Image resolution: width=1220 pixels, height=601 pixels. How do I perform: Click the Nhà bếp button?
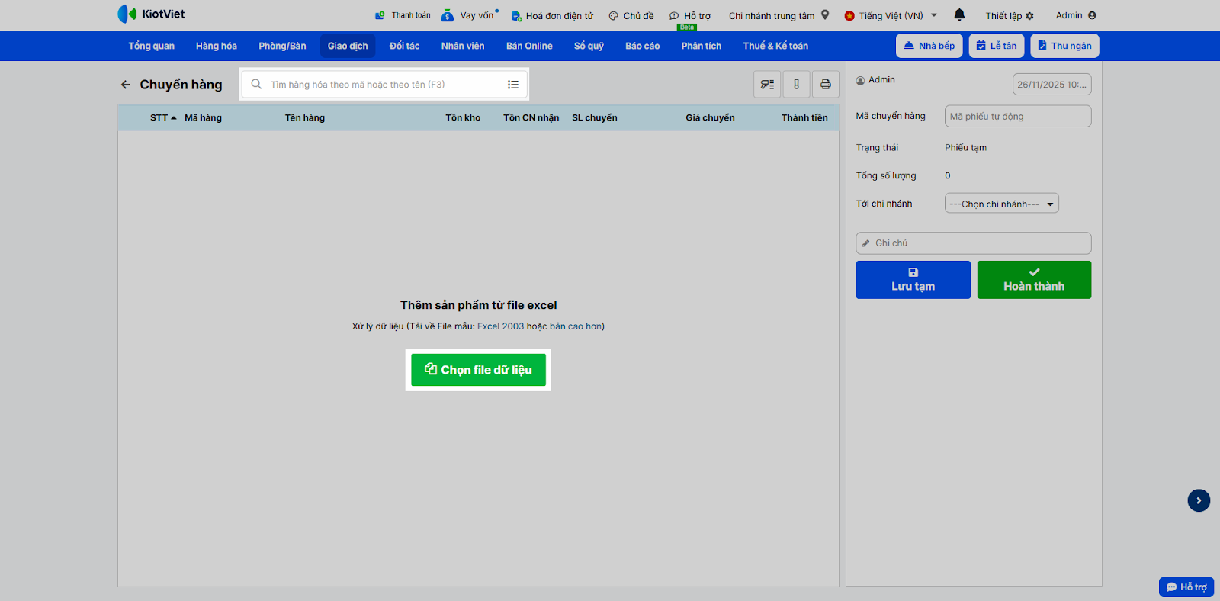929,46
